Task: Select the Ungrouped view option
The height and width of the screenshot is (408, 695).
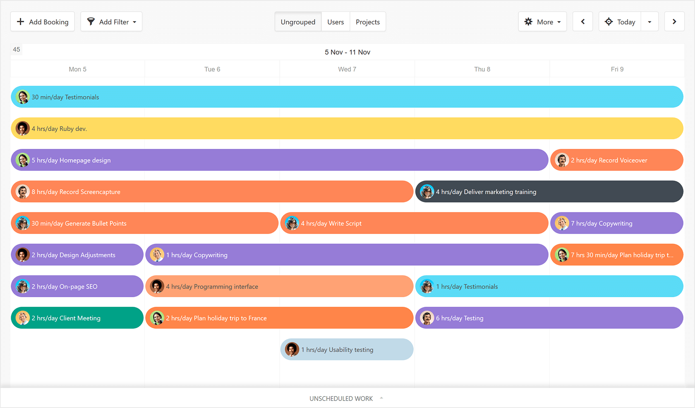Action: [x=298, y=21]
